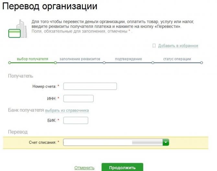Image resolution: width=217 pixels, height=171 pixels.
Task: Click the 'ИНН:' label
Action: tap(52, 99)
